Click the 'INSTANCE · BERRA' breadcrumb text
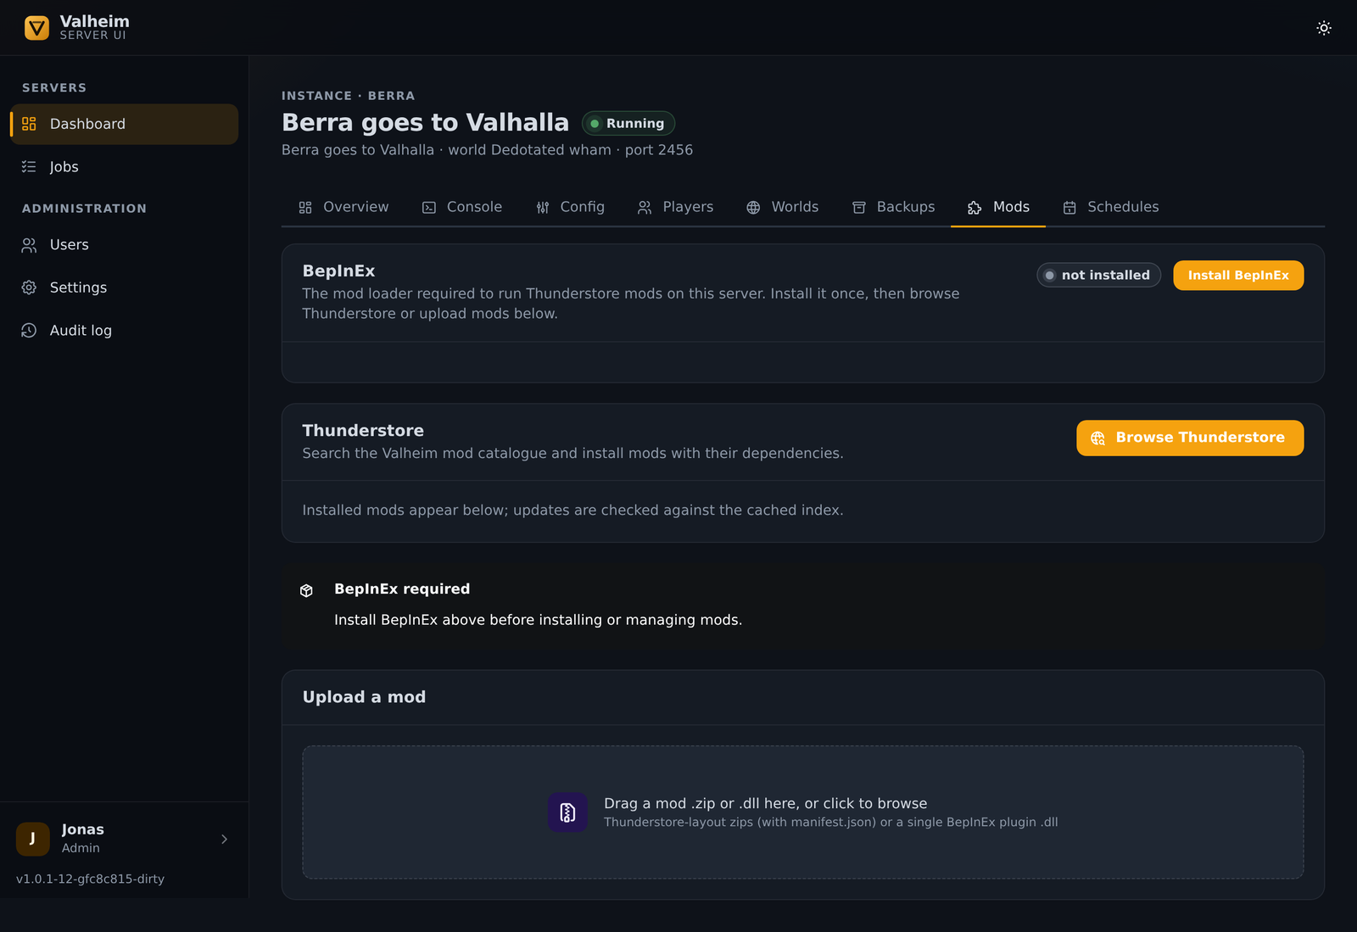Image resolution: width=1357 pixels, height=932 pixels. (x=348, y=96)
